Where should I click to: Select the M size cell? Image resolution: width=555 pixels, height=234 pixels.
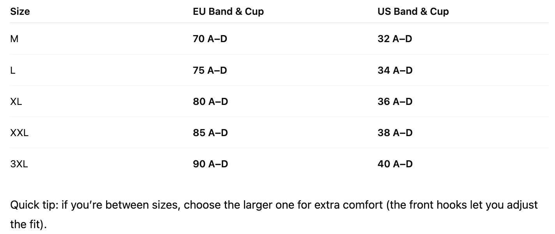coord(14,39)
